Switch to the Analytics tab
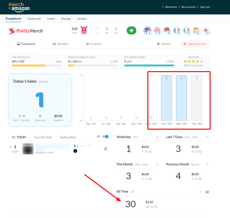 pyautogui.click(x=61, y=44)
